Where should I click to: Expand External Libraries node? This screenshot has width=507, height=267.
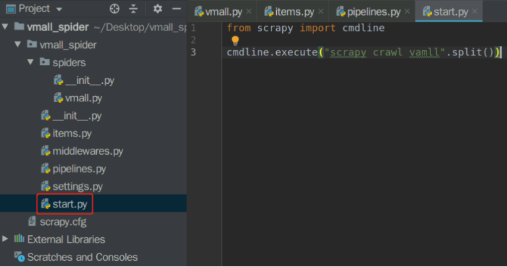tap(5, 239)
